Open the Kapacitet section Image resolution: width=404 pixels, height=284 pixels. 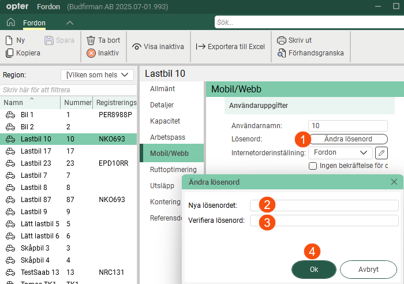tap(165, 121)
